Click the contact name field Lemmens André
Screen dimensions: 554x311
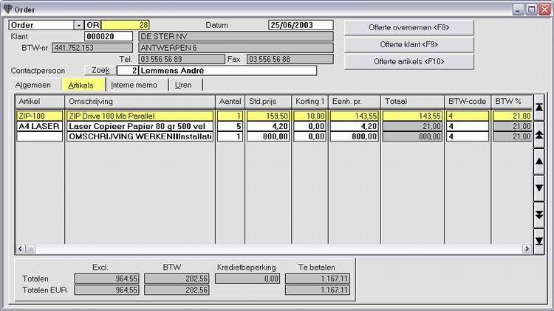(228, 71)
